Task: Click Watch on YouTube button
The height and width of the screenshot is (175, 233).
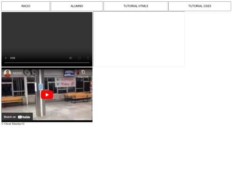Action: click(17, 117)
